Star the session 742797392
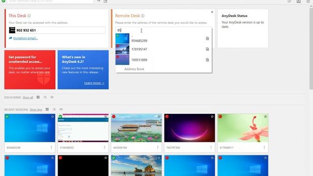Screen dimensions: 313x176 pyautogui.click(x=212, y=116)
